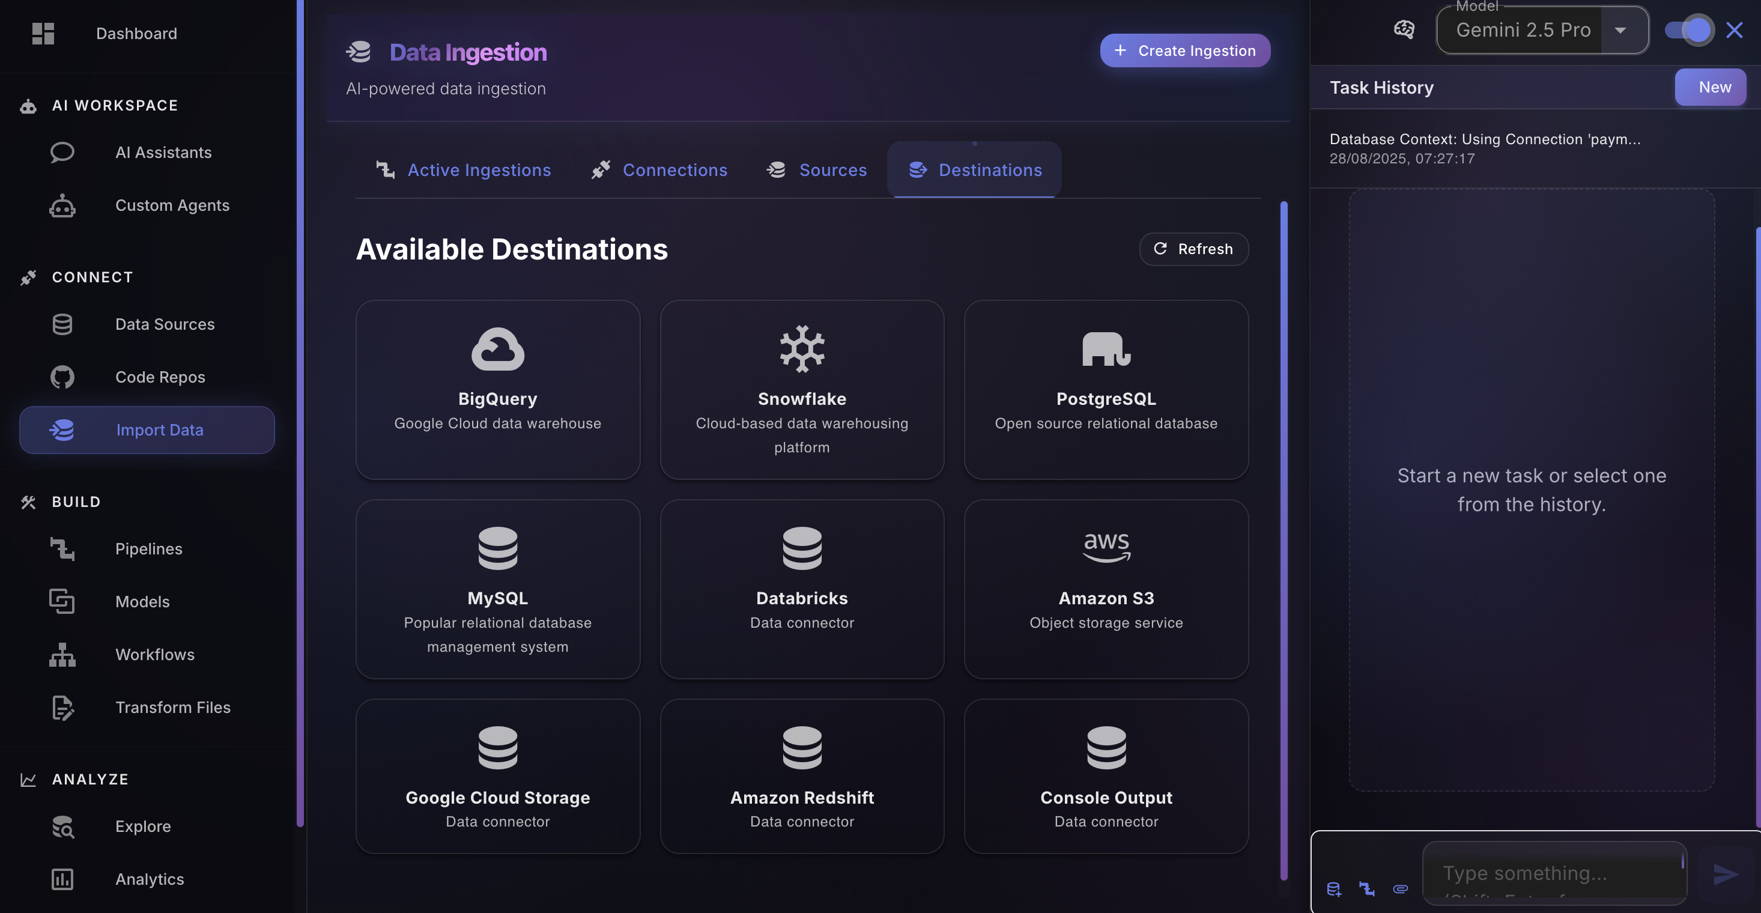
Task: Attach a file using the paperclip icon
Action: pos(1400,889)
